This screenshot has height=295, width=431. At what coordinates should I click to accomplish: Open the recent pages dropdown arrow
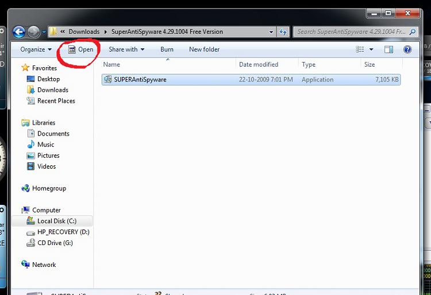pos(44,32)
